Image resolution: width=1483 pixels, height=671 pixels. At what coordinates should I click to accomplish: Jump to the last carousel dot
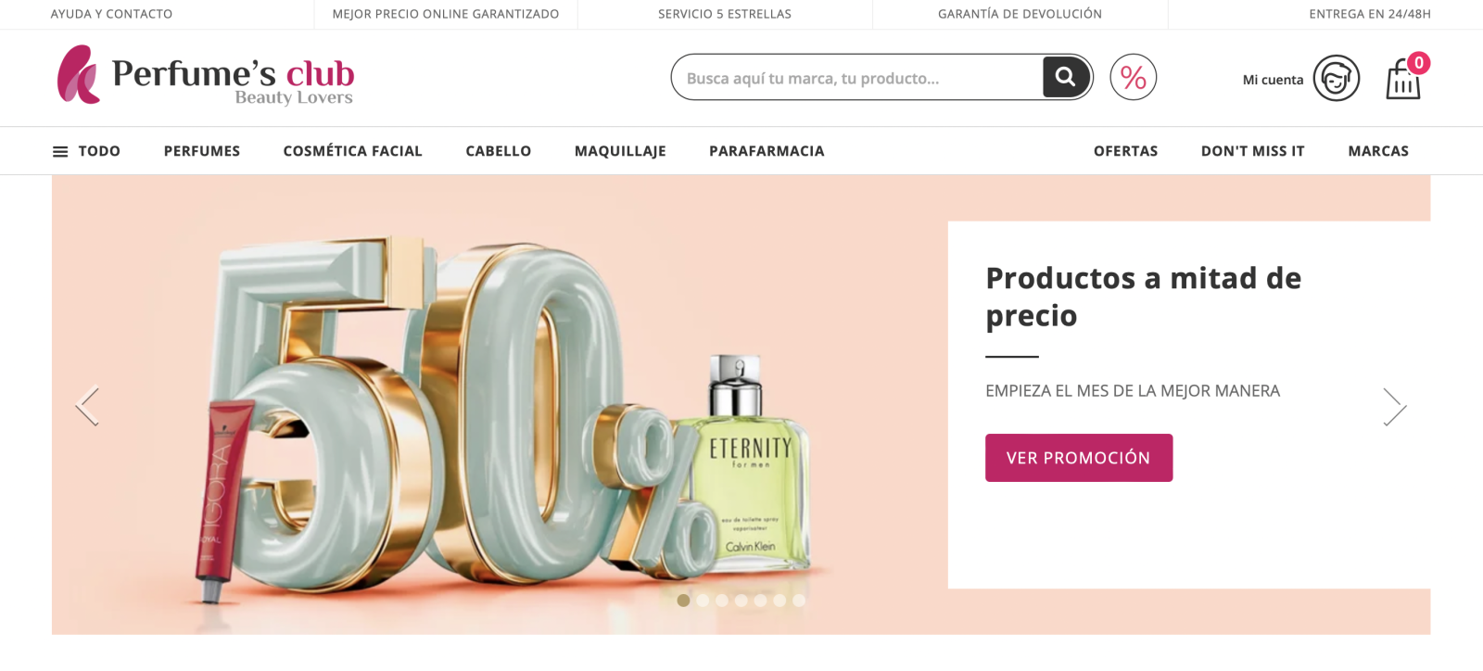pos(799,601)
